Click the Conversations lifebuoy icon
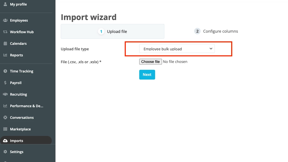 [5, 117]
